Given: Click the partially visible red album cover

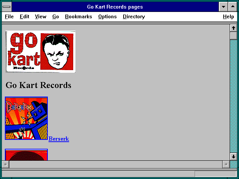Looking at the screenshot, I should pos(27,154).
